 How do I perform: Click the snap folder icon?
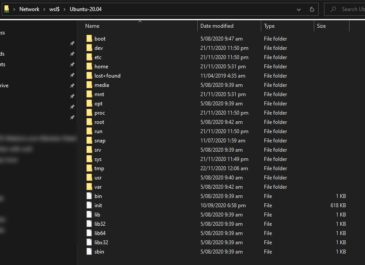tap(89, 141)
